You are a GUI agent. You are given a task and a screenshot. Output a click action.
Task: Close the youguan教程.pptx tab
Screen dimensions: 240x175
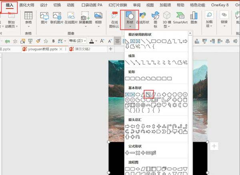(x=61, y=49)
